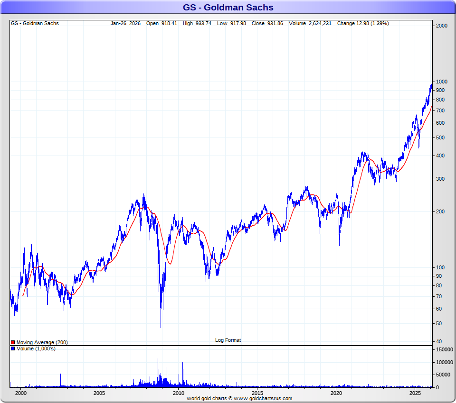Click the 2000 label on the year axis

(x=20, y=393)
